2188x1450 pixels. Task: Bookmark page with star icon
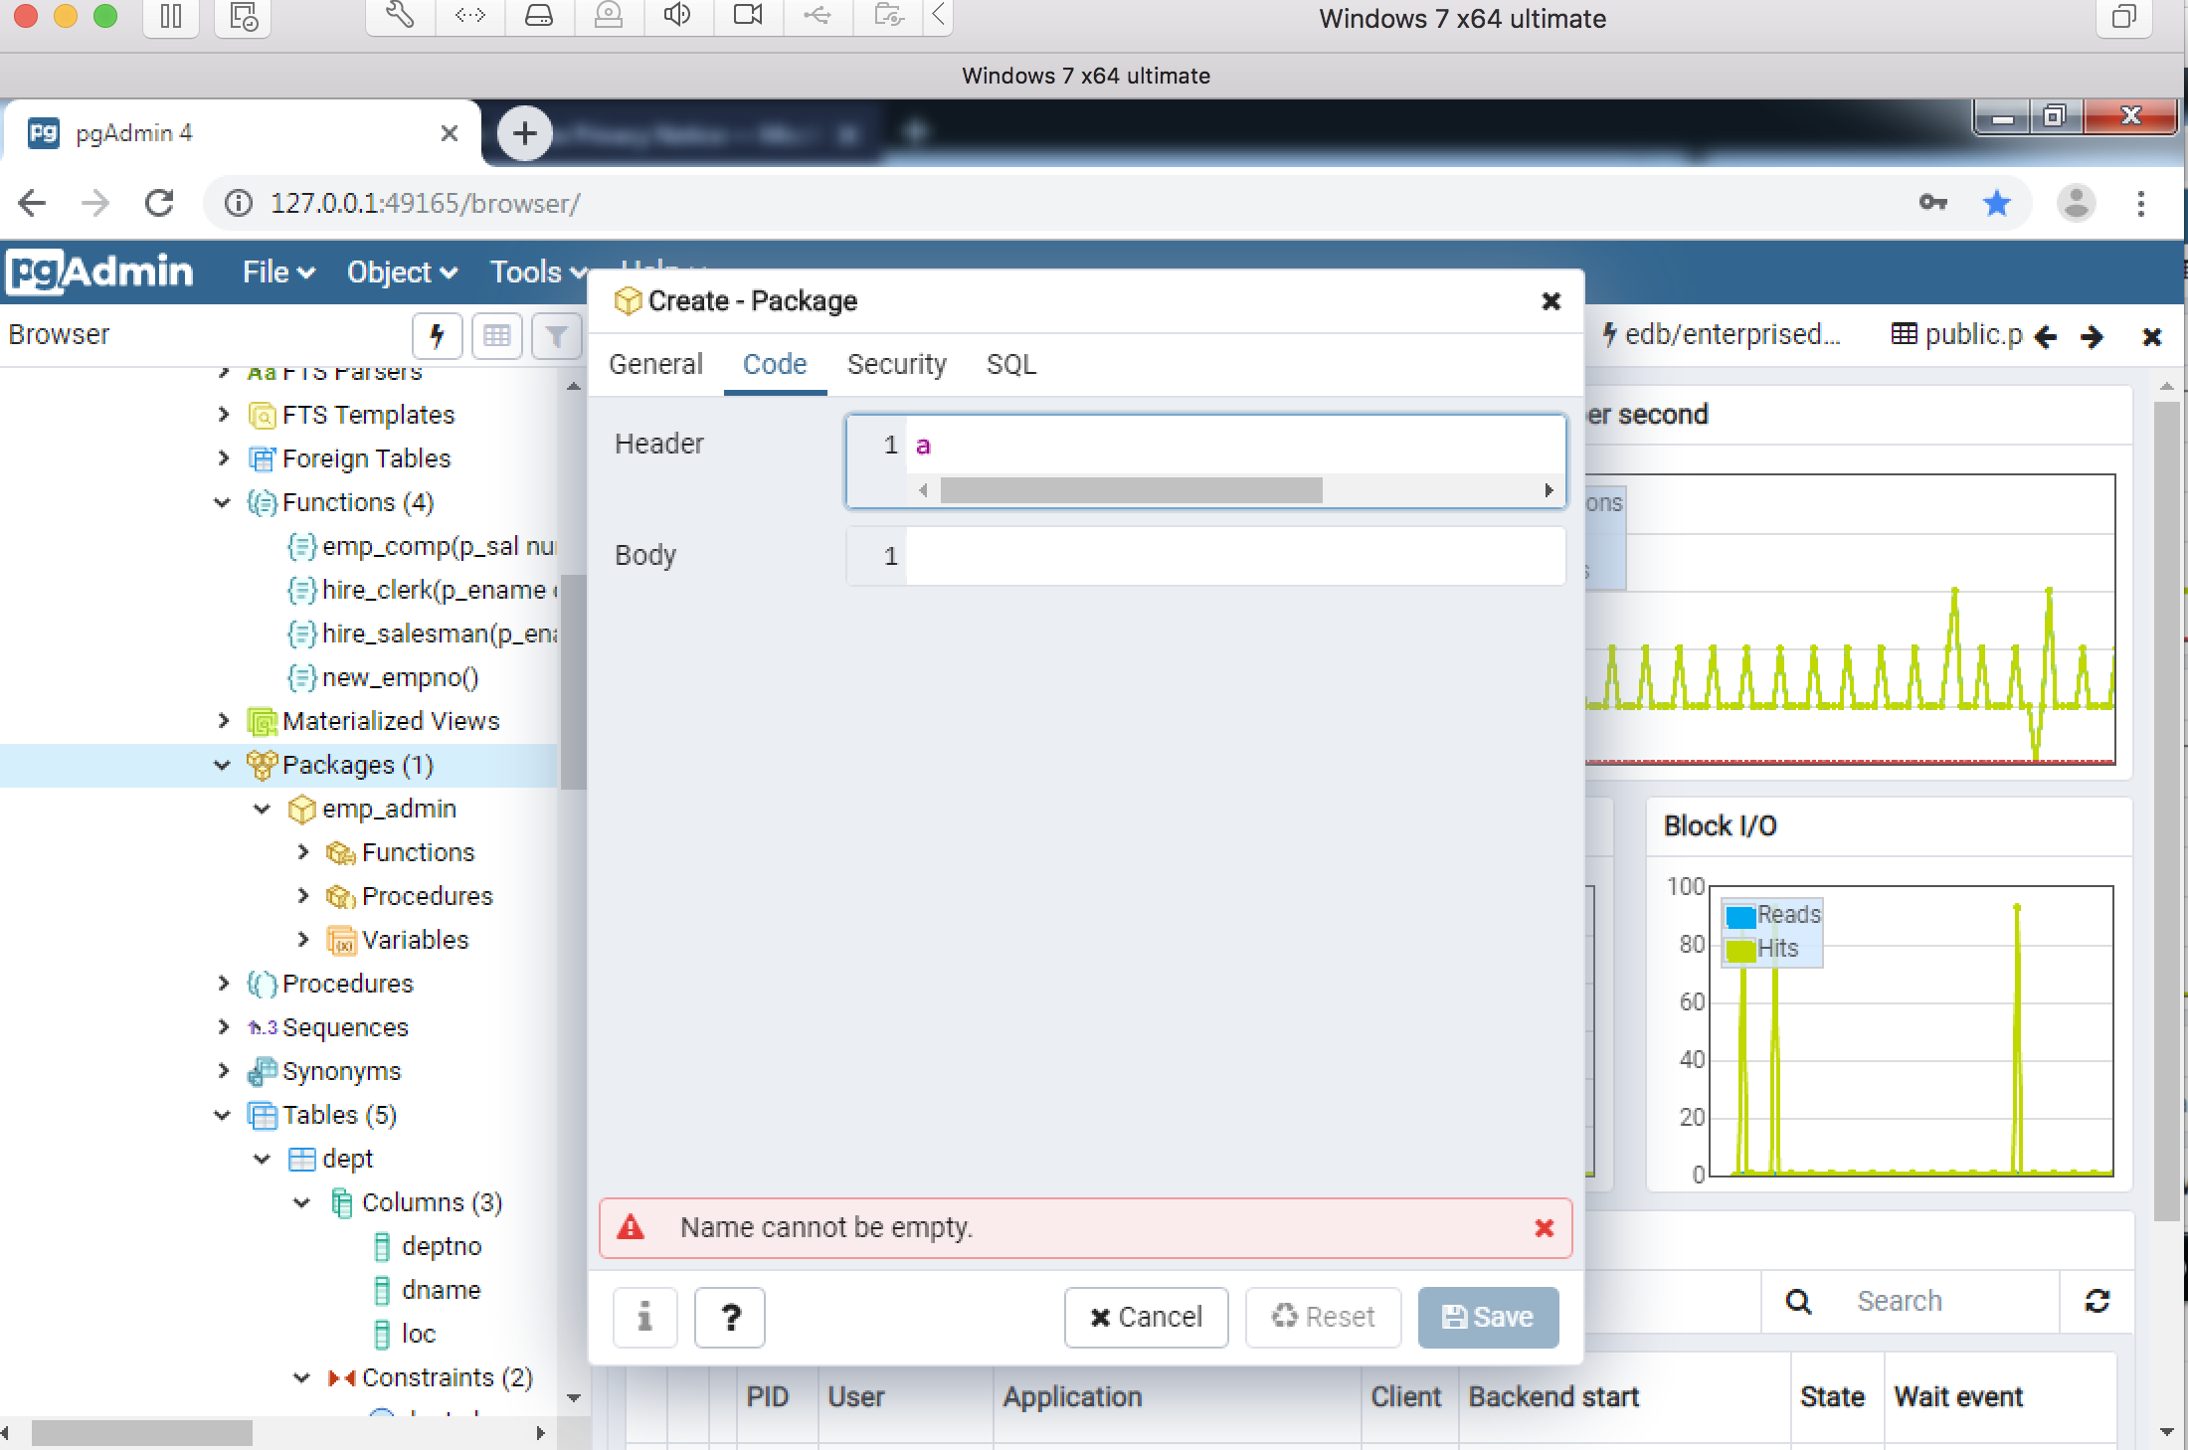(1996, 204)
